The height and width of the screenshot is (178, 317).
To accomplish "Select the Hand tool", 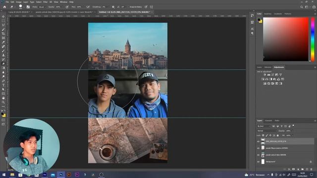I will pyautogui.click(x=3, y=98).
